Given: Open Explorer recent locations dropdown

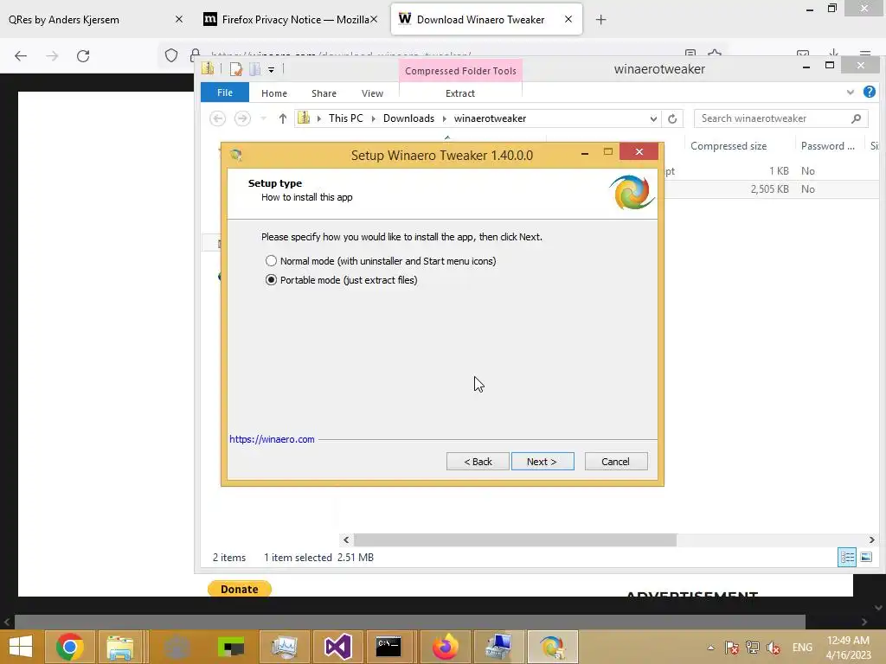Looking at the screenshot, I should (x=263, y=118).
